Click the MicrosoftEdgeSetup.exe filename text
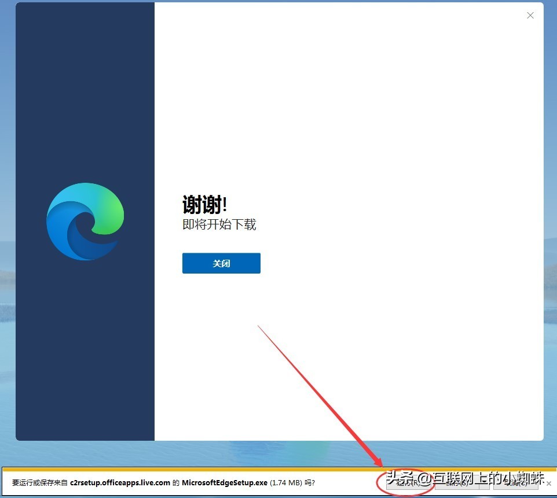The image size is (557, 498). point(226,482)
